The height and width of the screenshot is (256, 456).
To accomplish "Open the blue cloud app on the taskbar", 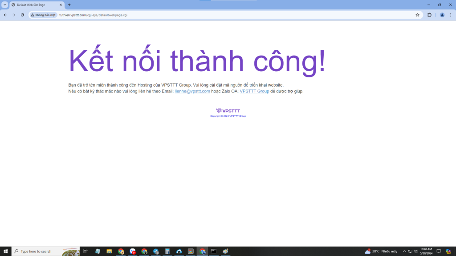I will tap(179, 252).
